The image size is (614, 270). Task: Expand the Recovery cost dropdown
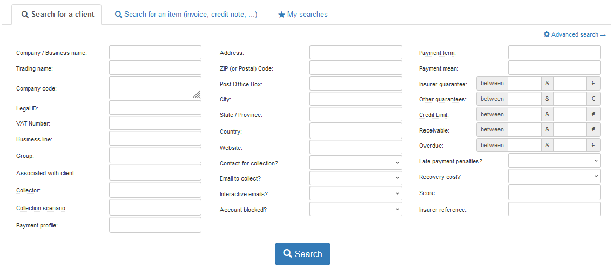click(554, 176)
